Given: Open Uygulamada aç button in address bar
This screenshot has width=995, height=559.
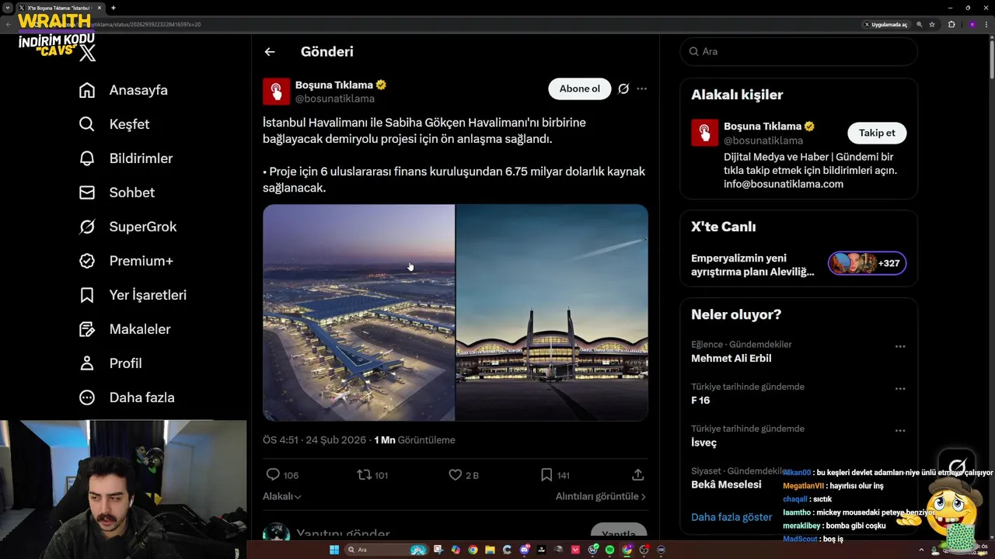Looking at the screenshot, I should pyautogui.click(x=885, y=24).
